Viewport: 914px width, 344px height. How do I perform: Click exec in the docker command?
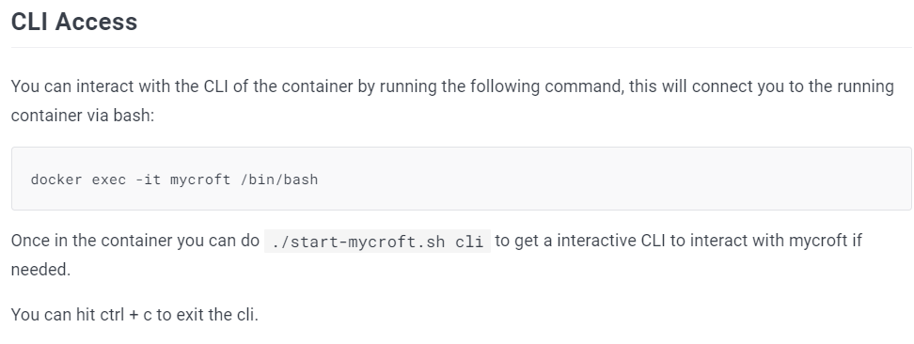click(109, 179)
